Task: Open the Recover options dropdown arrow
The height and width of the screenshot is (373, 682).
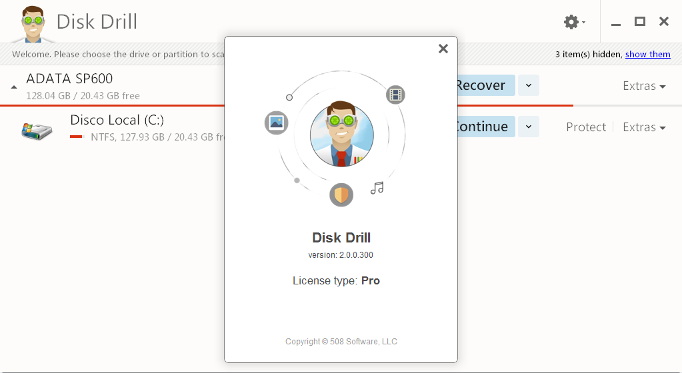Action: (529, 85)
